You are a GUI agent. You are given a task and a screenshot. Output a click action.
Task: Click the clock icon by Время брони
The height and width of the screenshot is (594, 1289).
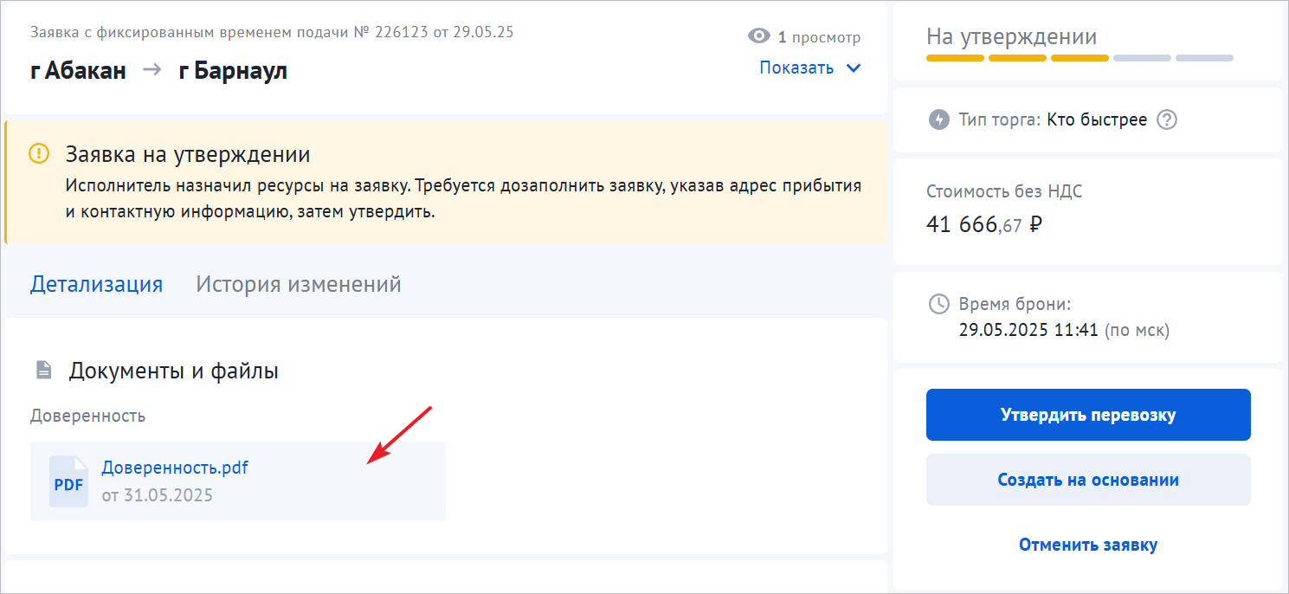(x=938, y=304)
